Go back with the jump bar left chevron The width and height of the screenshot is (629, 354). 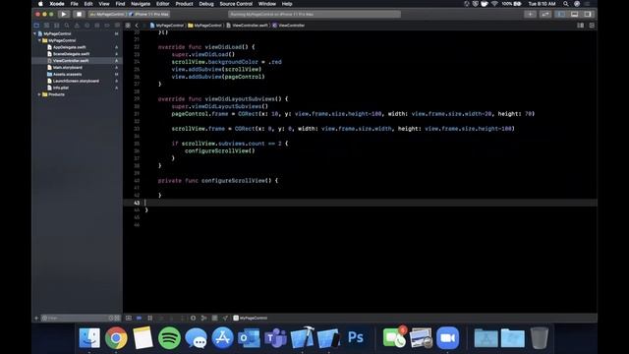[137, 26]
